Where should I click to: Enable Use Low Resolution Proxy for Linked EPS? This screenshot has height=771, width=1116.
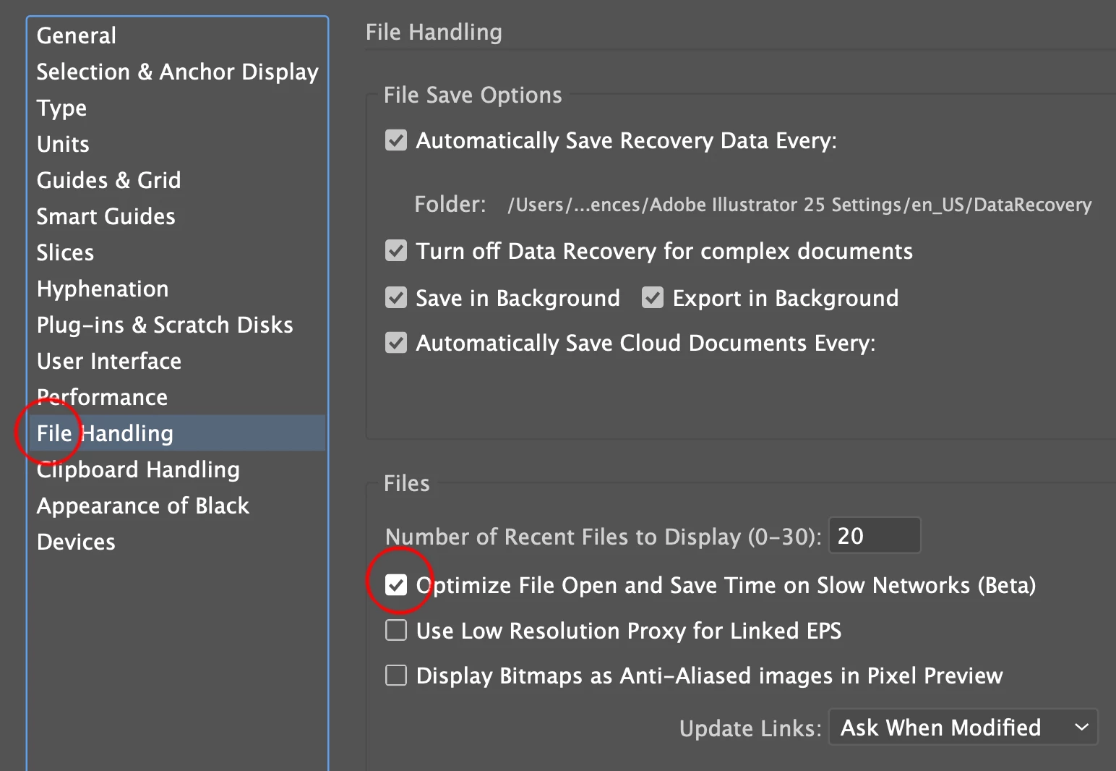point(396,631)
